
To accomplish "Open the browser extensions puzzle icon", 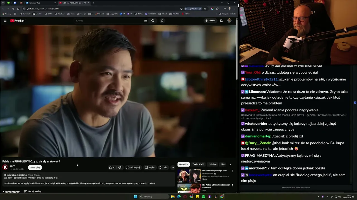I will click(217, 9).
